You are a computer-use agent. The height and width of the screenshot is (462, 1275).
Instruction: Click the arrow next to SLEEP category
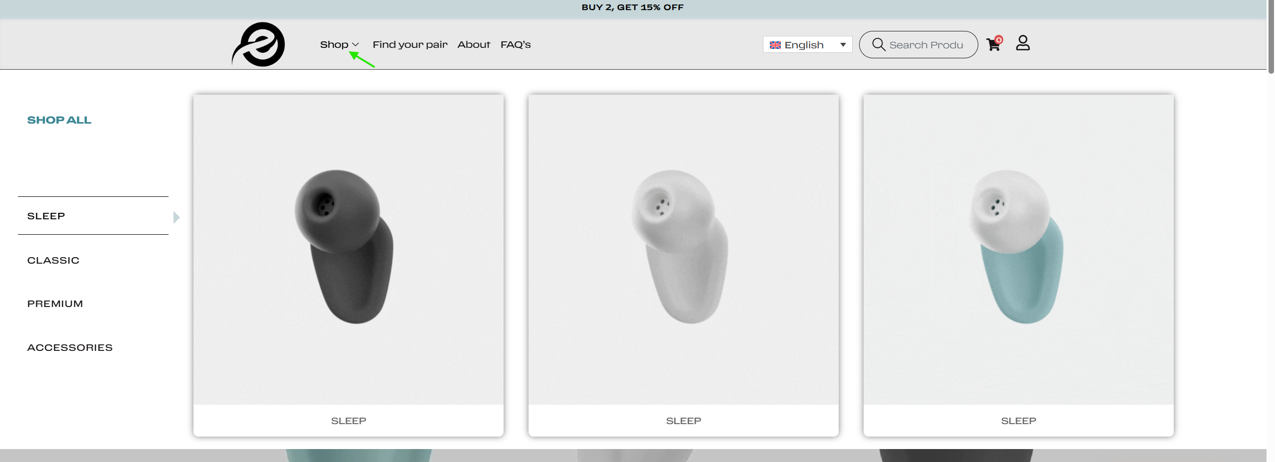[x=177, y=217]
